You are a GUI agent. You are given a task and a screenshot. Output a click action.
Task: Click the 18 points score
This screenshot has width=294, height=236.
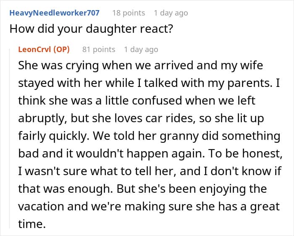click(x=128, y=13)
